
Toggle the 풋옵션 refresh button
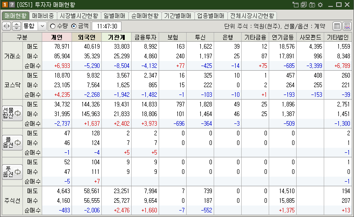click(x=12, y=172)
